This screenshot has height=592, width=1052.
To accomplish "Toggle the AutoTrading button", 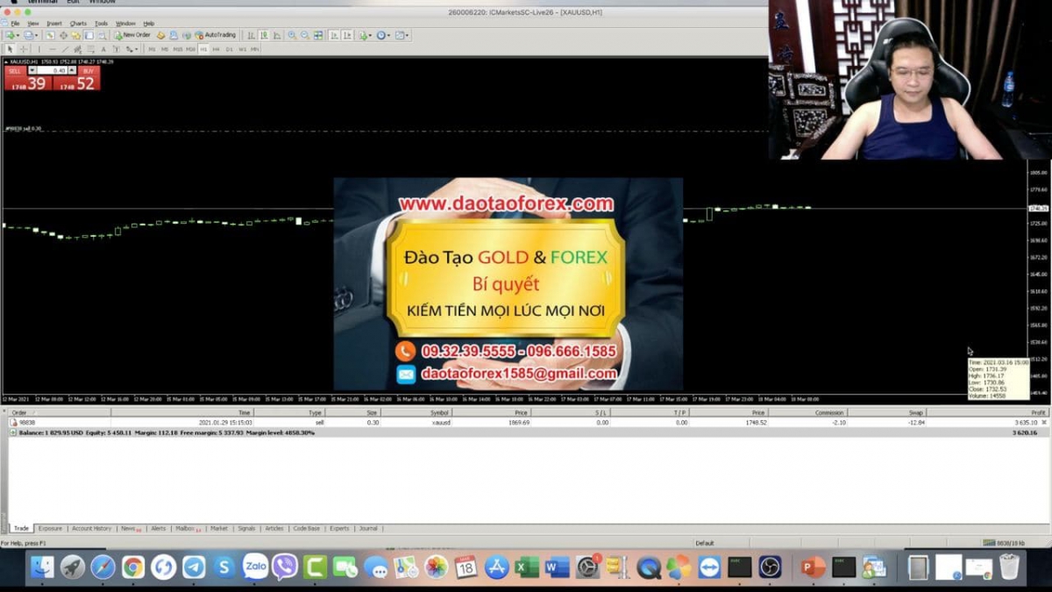I will [x=216, y=35].
